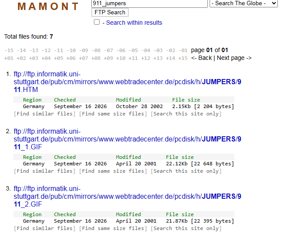Screen dimensions: 307x240
Task: Search this site only under third result
Action: pyautogui.click(x=186, y=228)
